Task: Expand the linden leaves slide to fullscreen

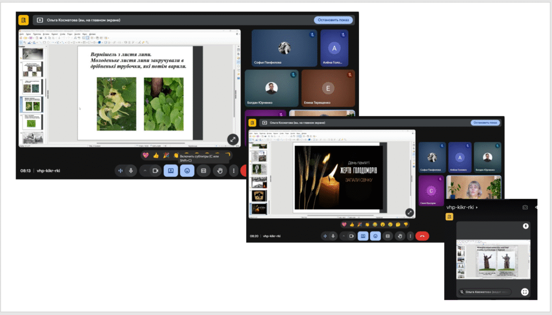Action: coord(233,139)
